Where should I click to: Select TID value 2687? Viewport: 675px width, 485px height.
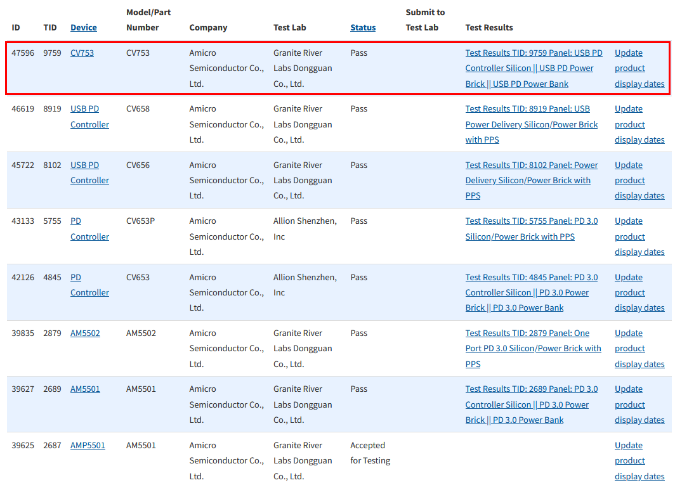pos(52,446)
